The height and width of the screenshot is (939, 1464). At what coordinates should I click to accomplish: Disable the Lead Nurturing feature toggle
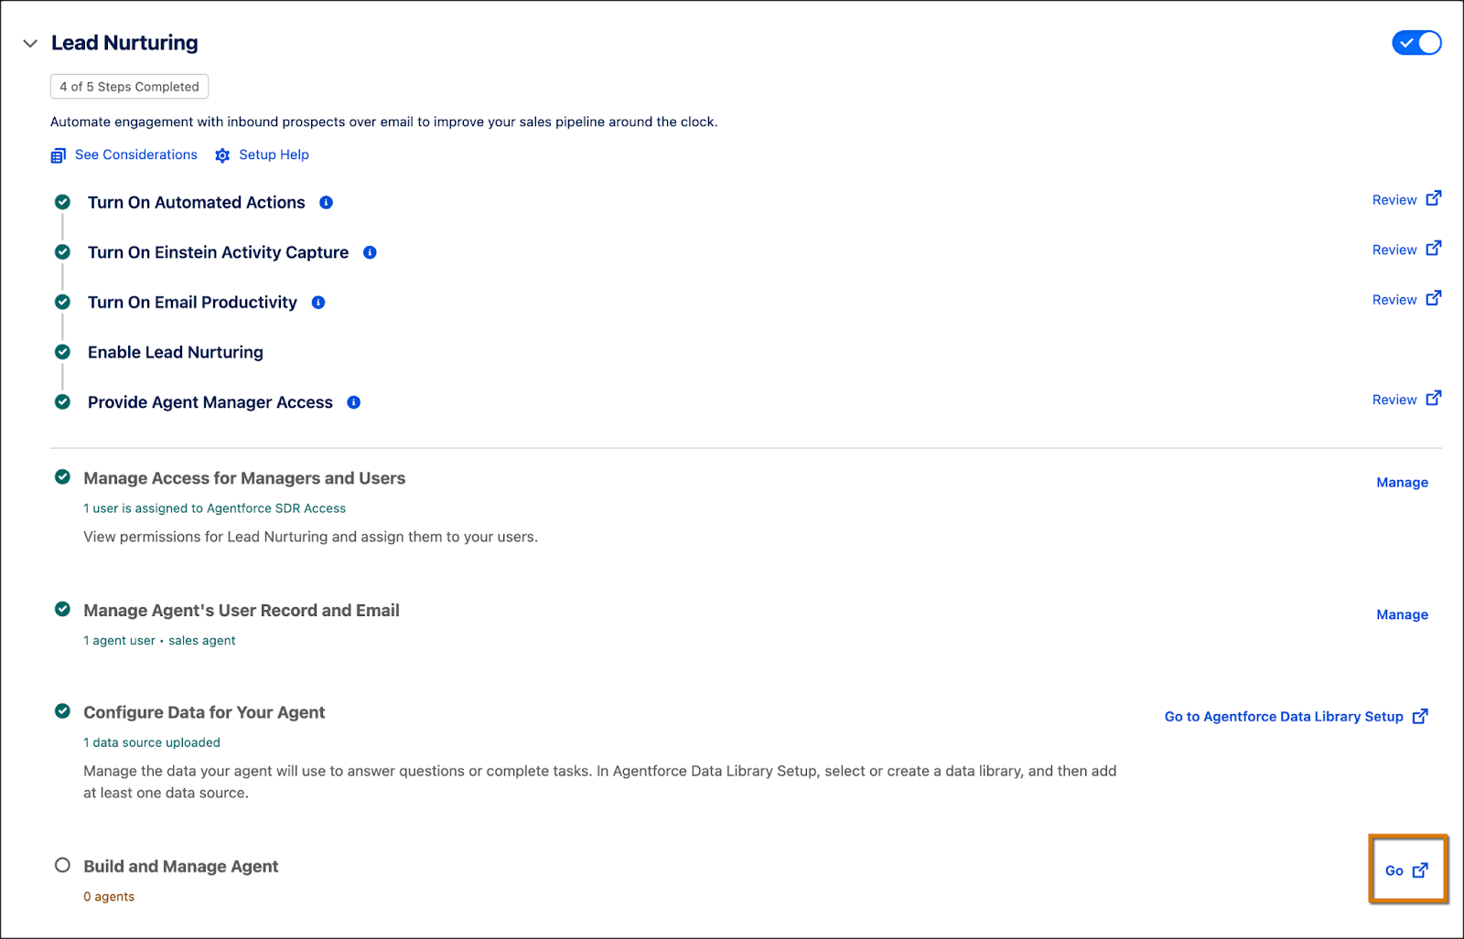pos(1416,42)
